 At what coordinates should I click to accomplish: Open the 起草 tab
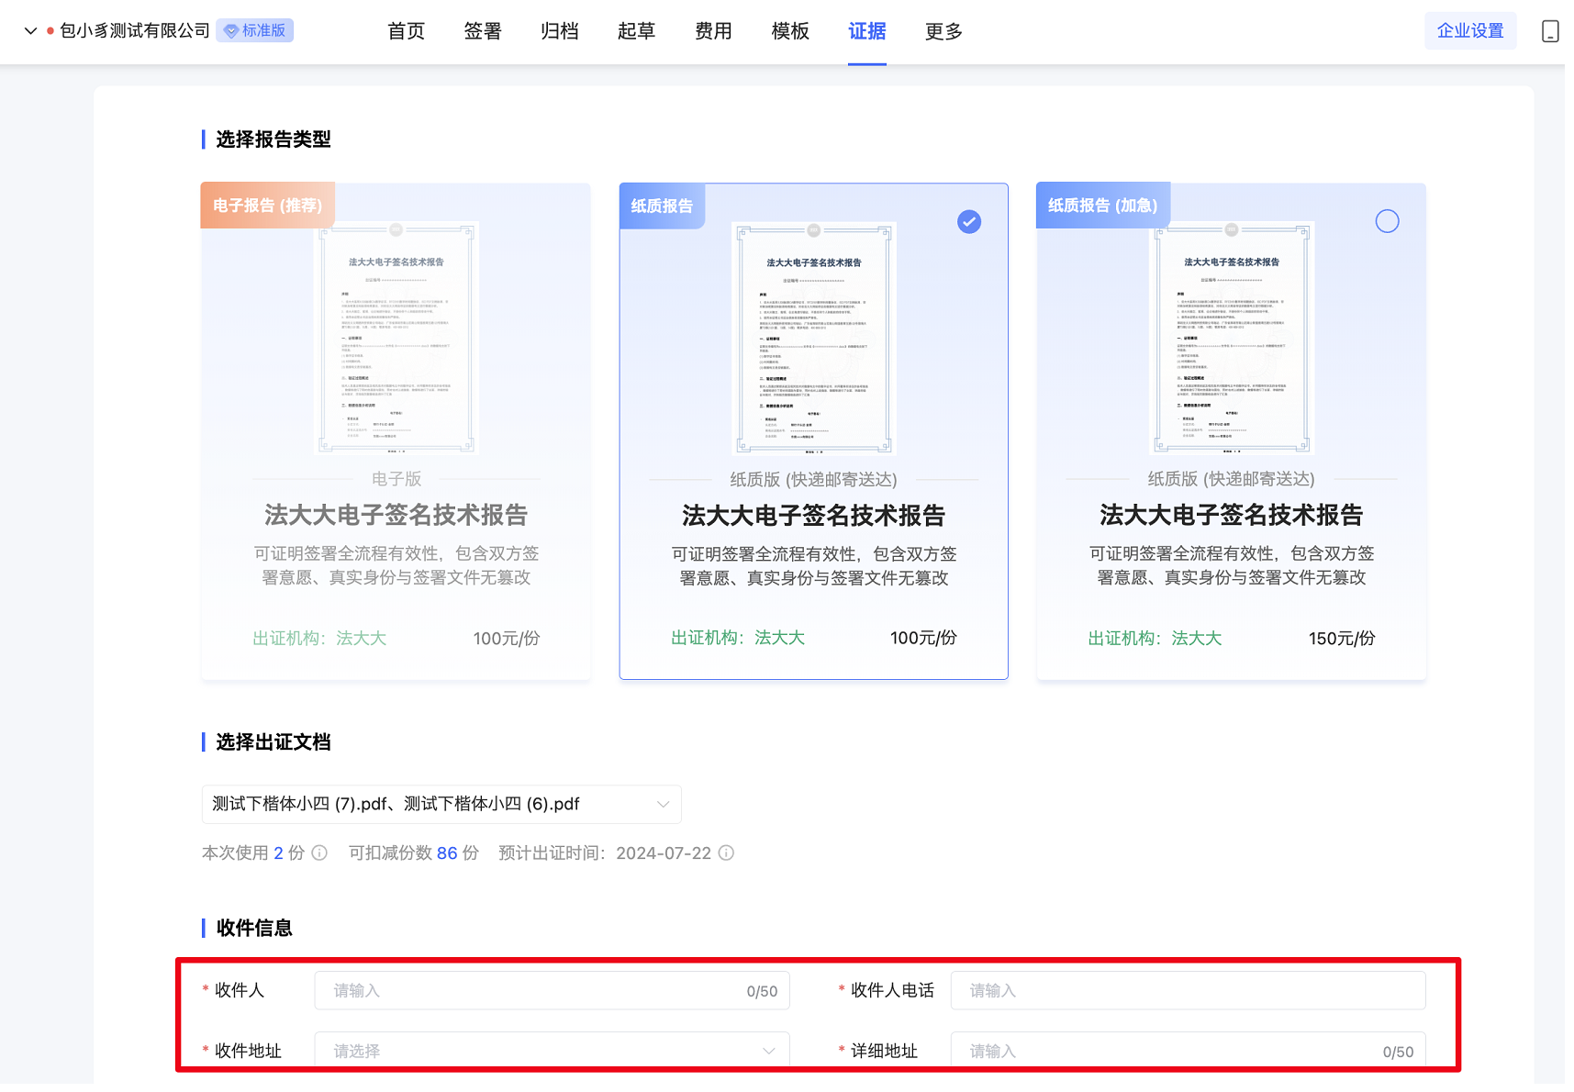pyautogui.click(x=637, y=31)
